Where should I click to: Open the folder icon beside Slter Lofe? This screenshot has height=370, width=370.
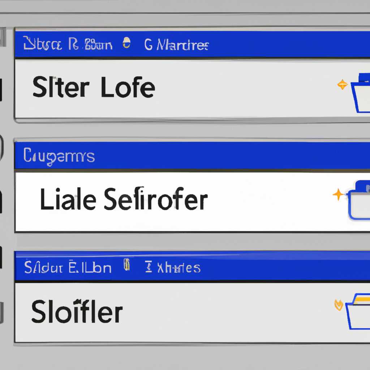[361, 93]
